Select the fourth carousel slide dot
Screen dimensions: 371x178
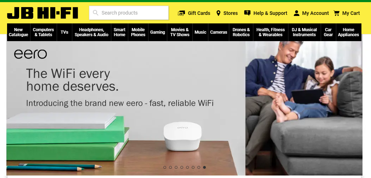(x=182, y=167)
